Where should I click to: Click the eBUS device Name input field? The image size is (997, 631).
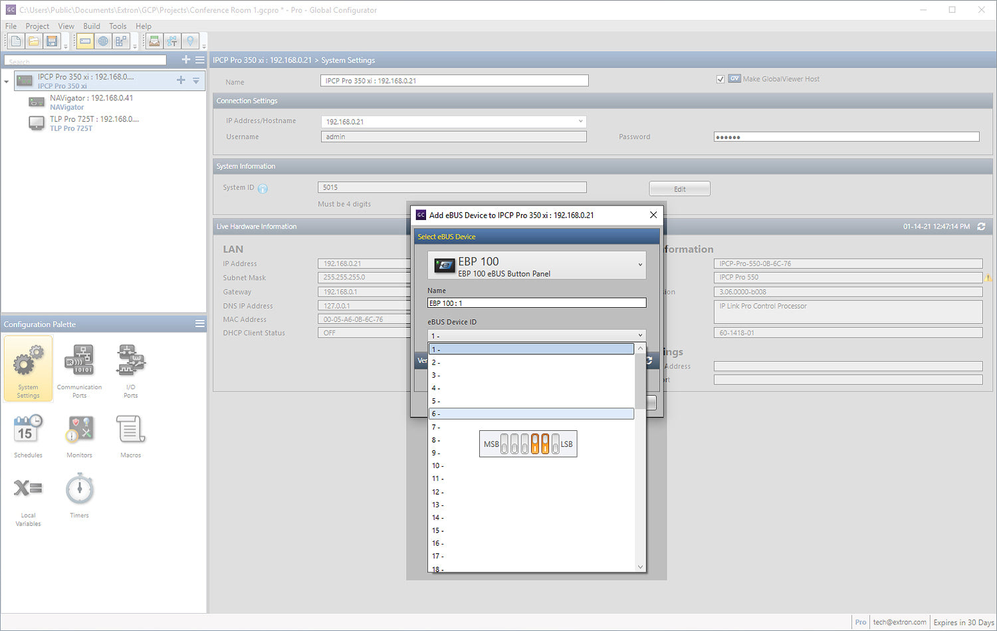(x=536, y=303)
